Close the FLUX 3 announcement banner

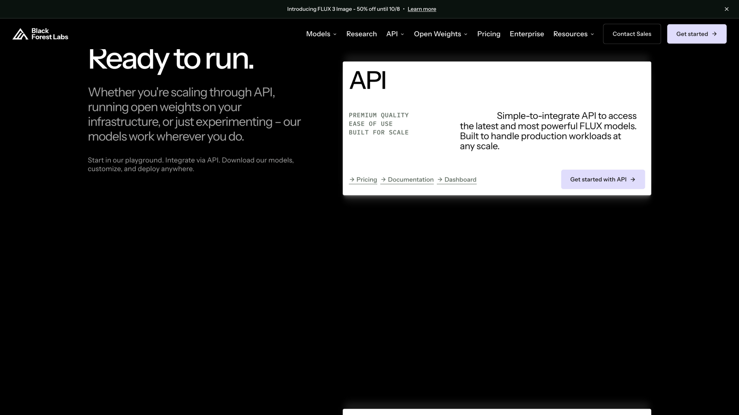(727, 9)
